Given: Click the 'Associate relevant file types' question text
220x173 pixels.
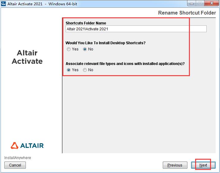Looking at the screenshot, I should pos(125,64).
